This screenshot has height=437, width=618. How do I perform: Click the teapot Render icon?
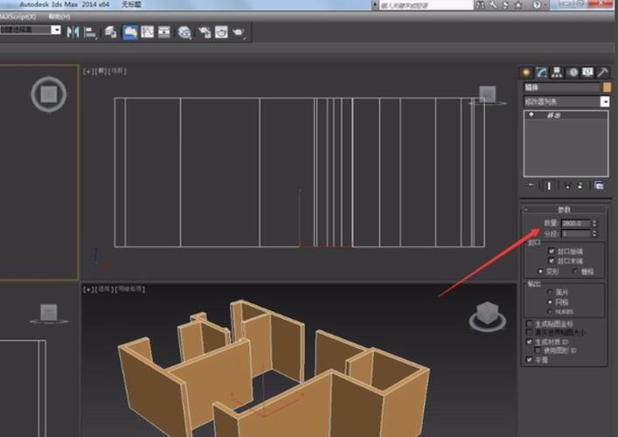(238, 32)
